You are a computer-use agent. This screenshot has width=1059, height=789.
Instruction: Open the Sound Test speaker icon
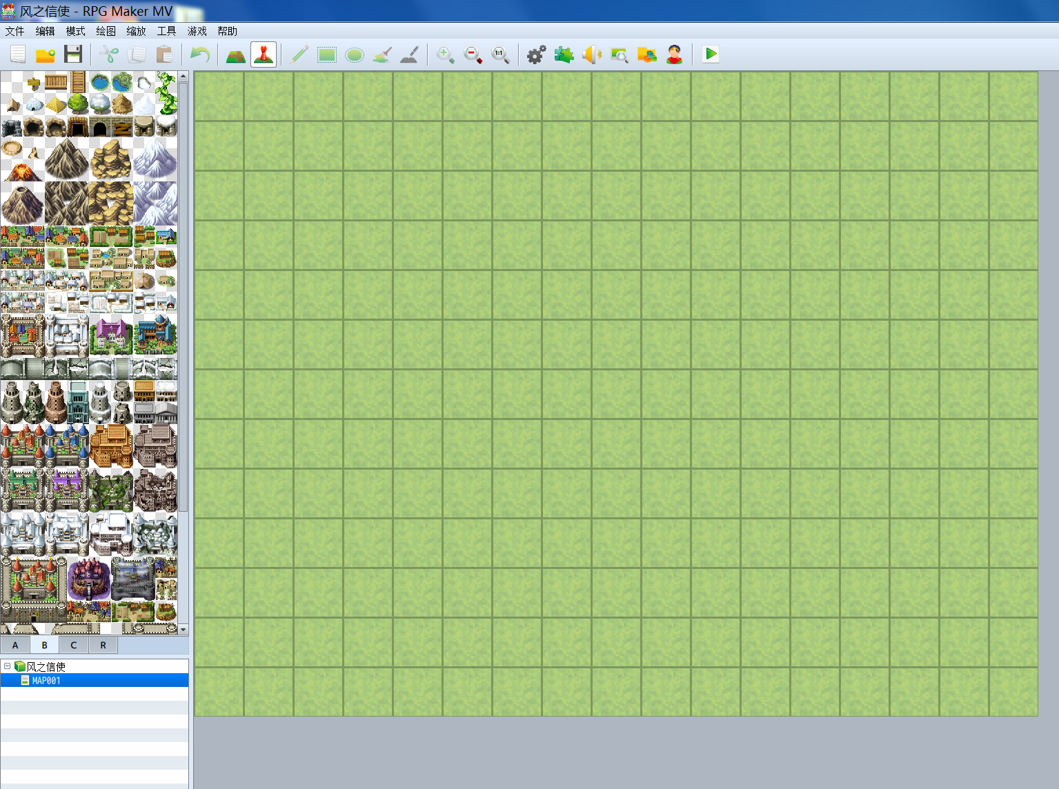point(592,54)
